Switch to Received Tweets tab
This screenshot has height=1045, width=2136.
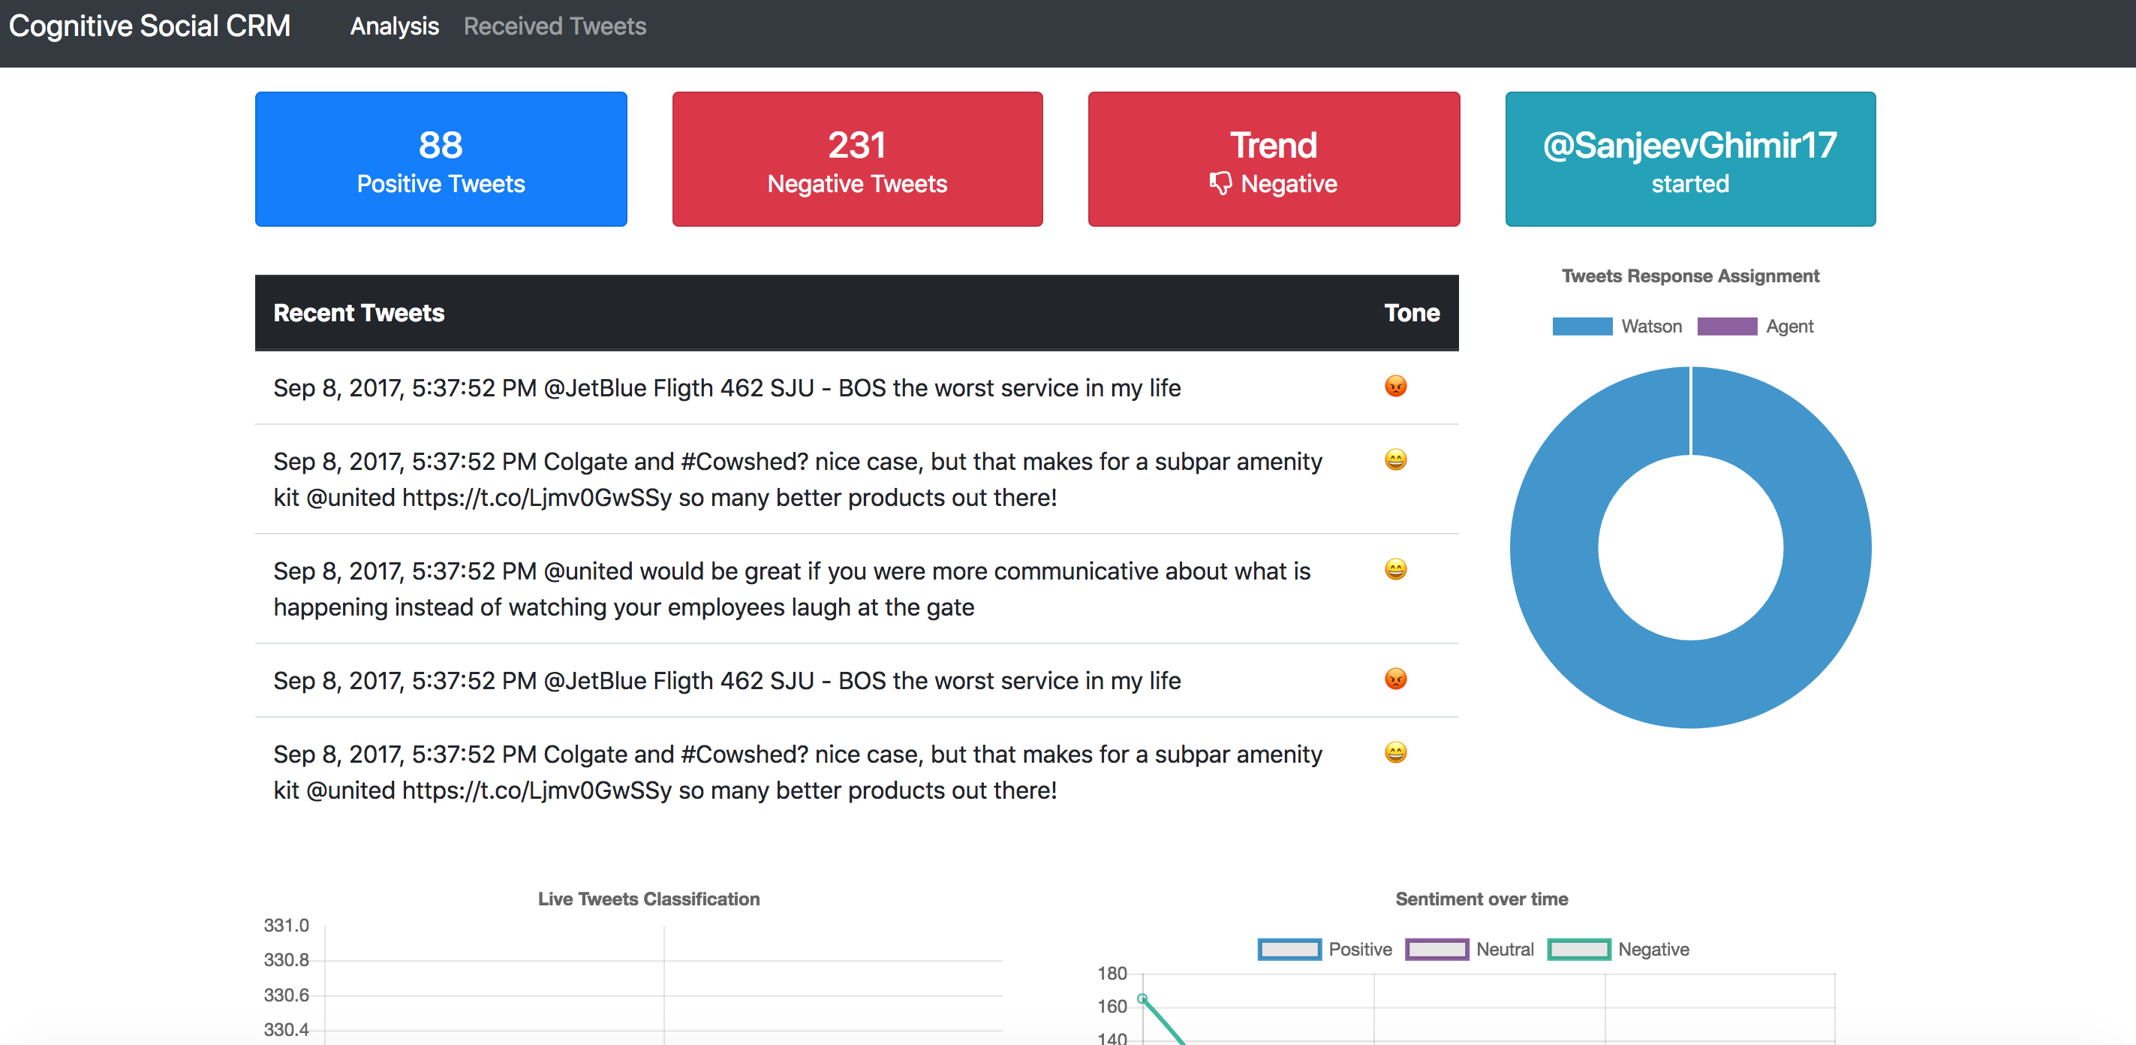[x=554, y=26]
